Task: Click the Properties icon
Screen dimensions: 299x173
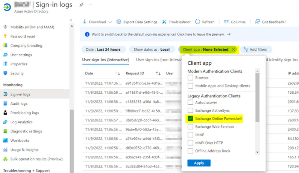Action: coord(5,64)
